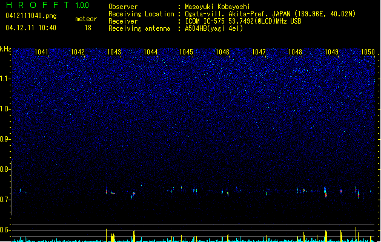
Task: Click the kHz axis unit label
Action: click(x=5, y=49)
